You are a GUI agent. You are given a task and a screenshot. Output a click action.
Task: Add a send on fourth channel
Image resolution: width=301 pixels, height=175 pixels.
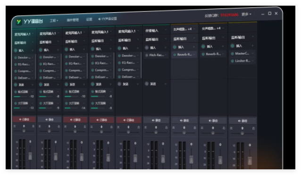click(x=110, y=84)
